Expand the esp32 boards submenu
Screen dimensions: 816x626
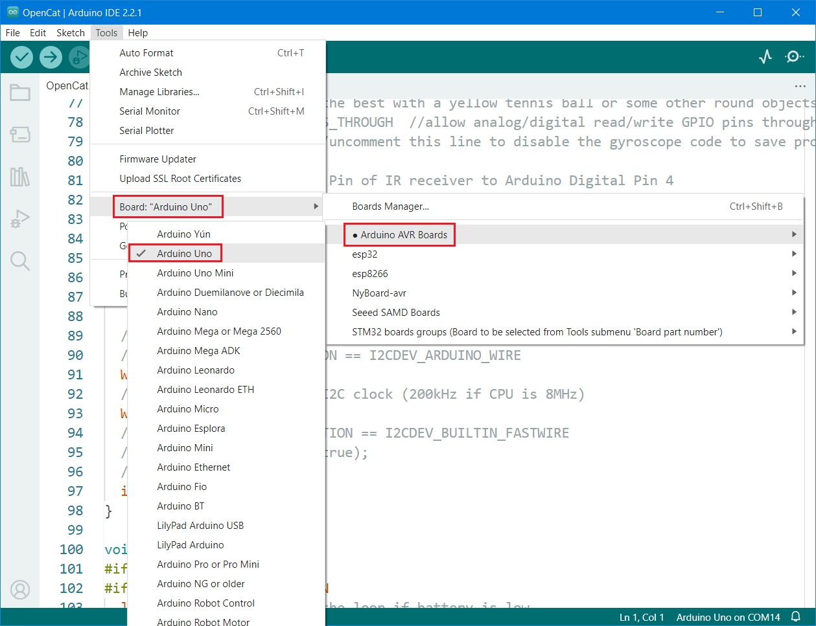364,254
